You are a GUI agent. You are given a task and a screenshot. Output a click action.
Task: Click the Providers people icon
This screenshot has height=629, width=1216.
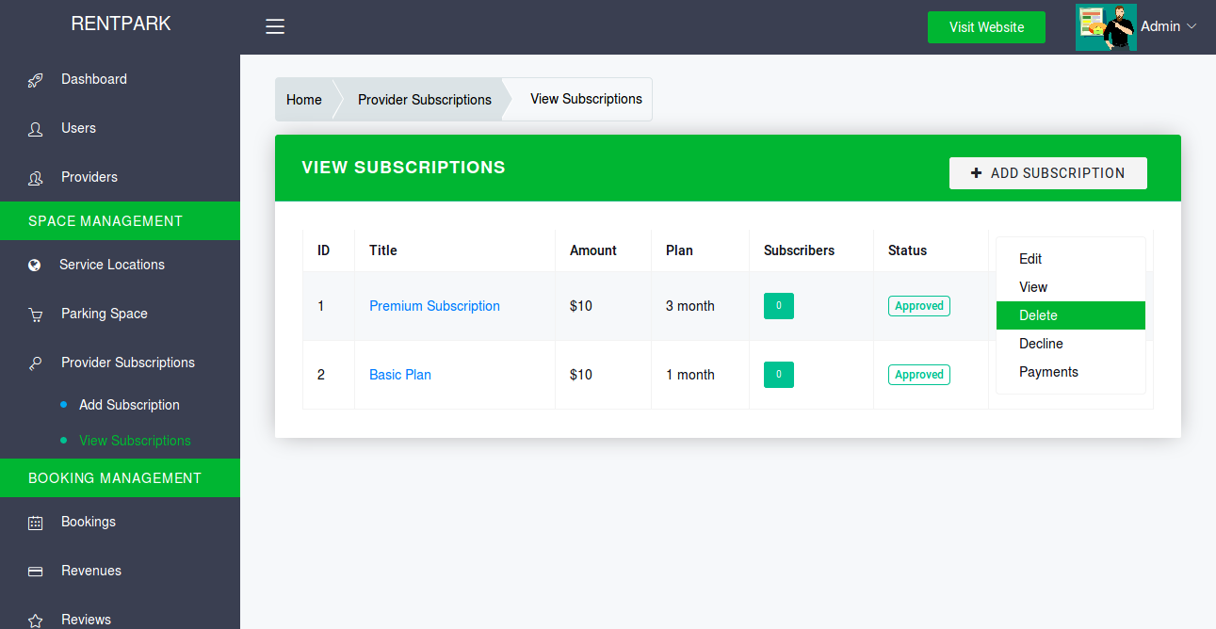36,178
